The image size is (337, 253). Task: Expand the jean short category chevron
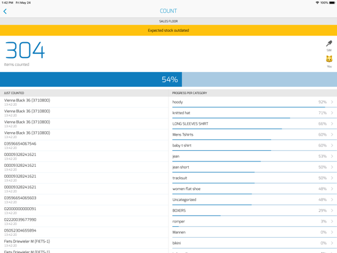point(332,167)
